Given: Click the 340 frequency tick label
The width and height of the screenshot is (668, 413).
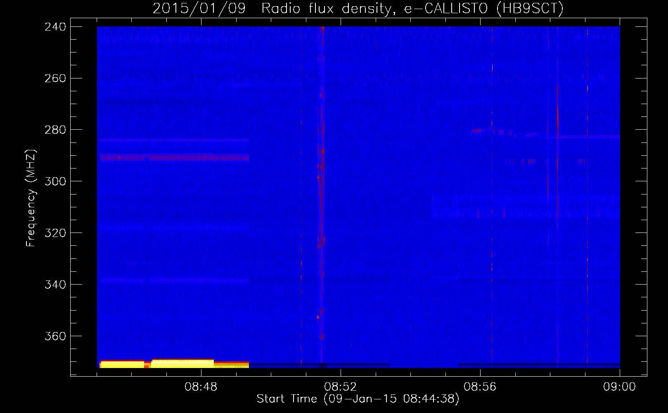Looking at the screenshot, I should click(x=55, y=285).
